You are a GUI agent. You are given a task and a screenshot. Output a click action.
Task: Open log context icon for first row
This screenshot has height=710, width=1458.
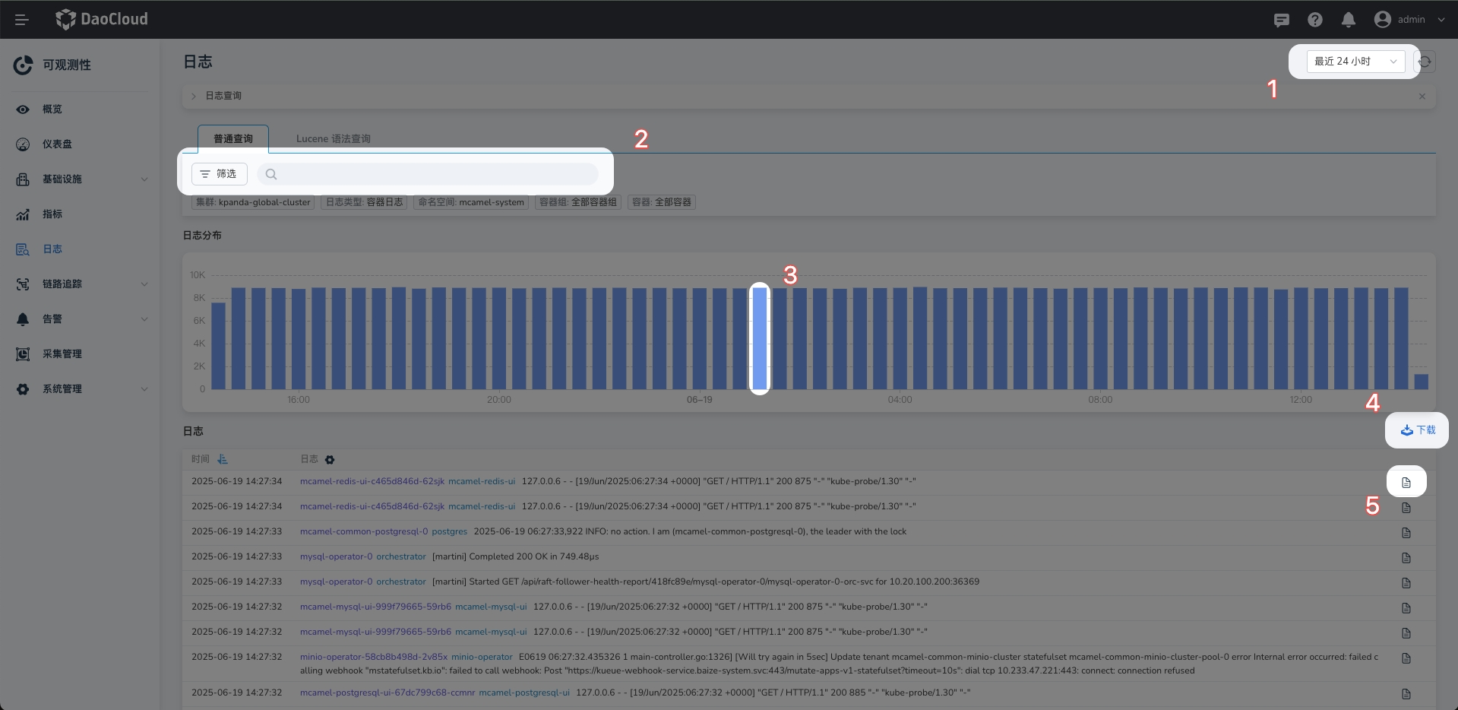(x=1406, y=482)
